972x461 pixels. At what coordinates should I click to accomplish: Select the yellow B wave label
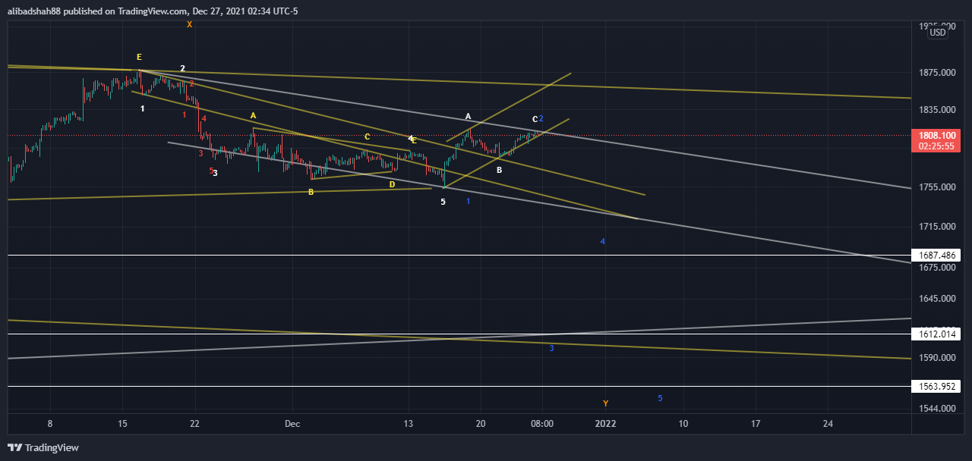coord(311,193)
